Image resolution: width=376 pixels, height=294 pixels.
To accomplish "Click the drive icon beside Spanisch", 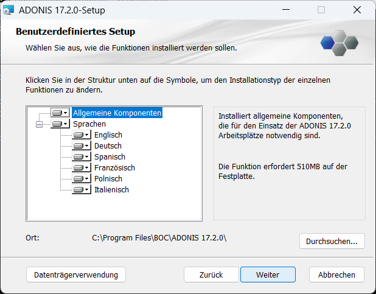I will (x=81, y=157).
